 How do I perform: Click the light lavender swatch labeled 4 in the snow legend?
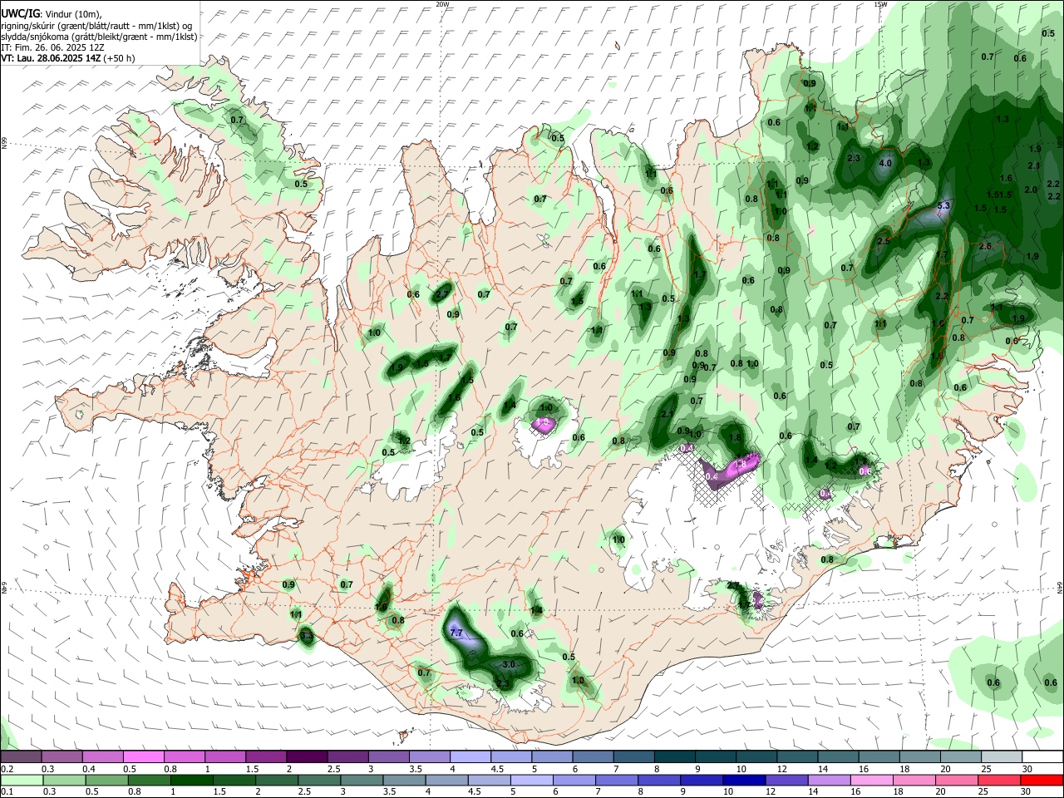point(469,757)
